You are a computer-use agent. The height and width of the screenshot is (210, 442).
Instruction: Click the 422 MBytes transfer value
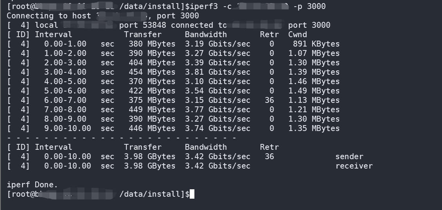point(152,91)
